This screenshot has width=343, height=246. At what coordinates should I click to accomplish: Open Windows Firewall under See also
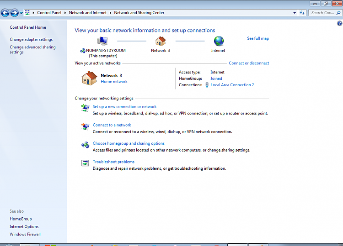coord(25,234)
